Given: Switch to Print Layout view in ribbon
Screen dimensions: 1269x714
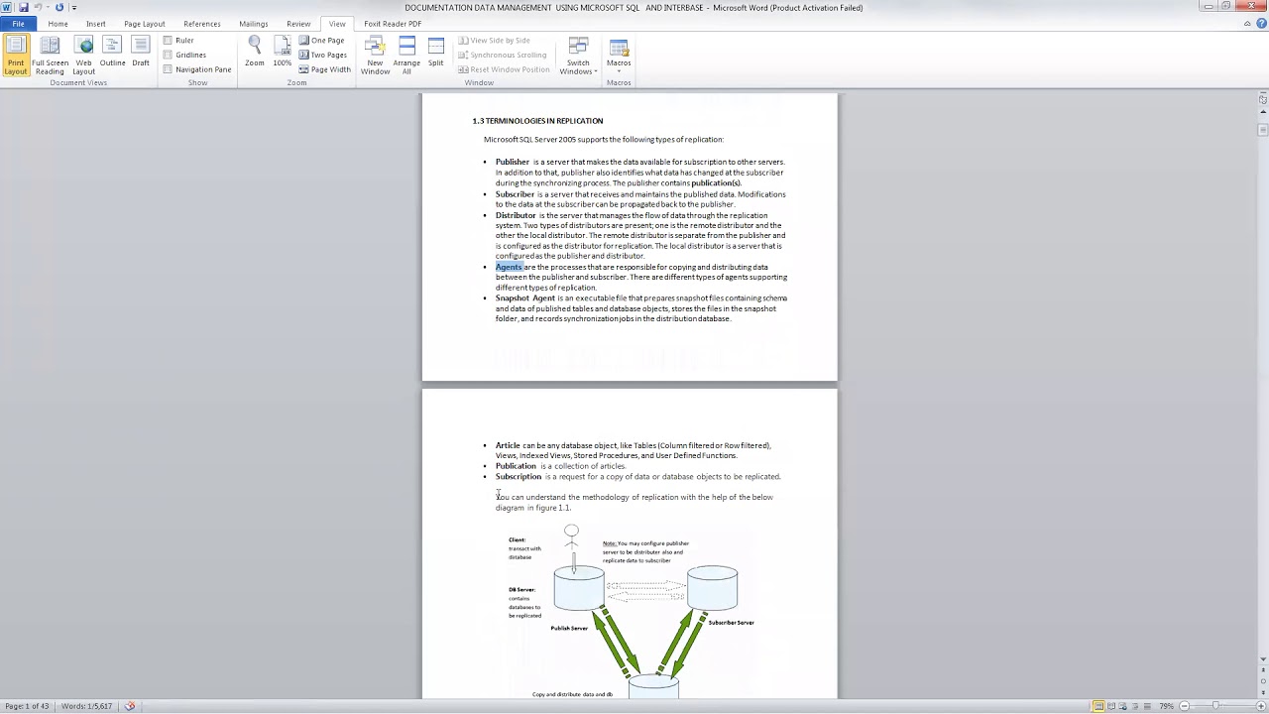Looking at the screenshot, I should click(x=16, y=56).
